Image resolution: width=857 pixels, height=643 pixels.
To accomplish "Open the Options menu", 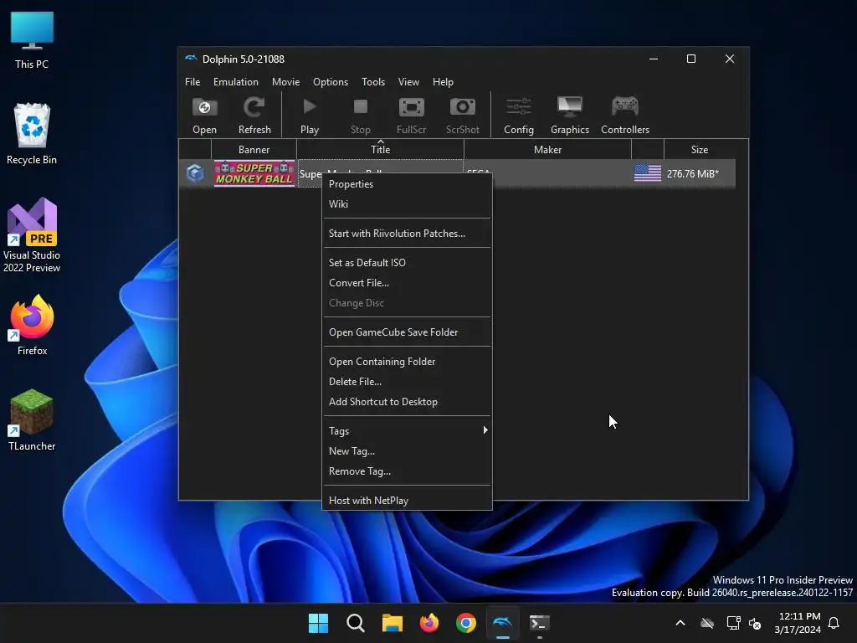I will click(330, 81).
